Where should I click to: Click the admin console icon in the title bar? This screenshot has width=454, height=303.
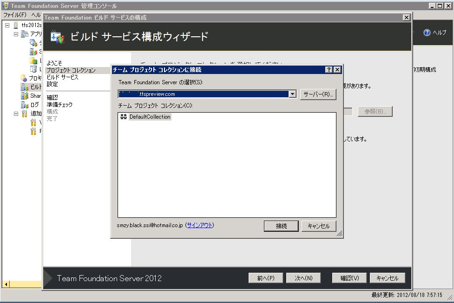click(5, 6)
